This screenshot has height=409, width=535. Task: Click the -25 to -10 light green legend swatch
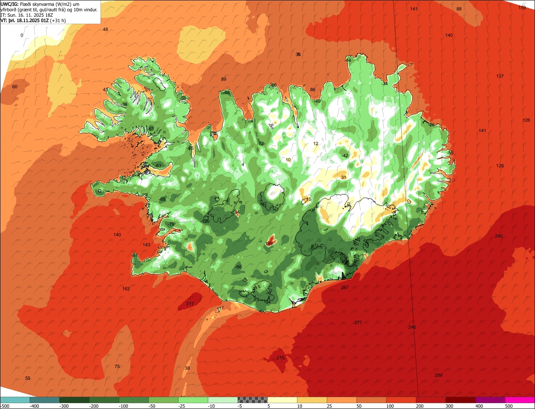(x=193, y=400)
